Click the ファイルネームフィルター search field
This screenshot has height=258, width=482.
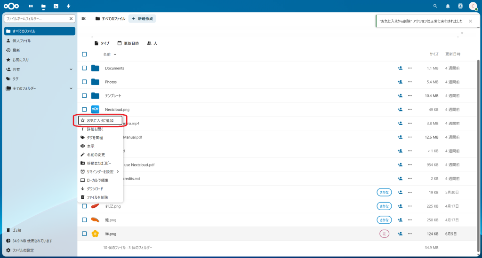point(37,19)
